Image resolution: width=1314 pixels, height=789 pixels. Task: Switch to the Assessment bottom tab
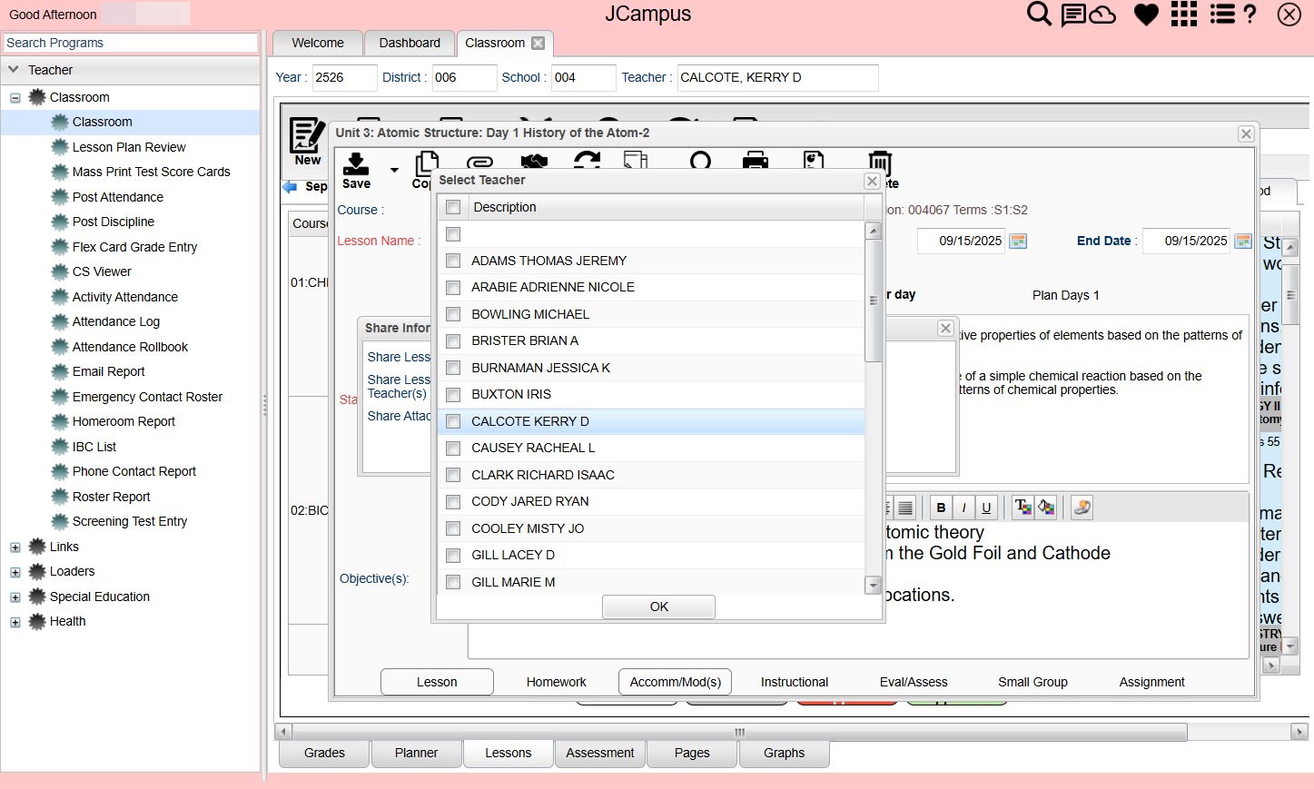600,753
